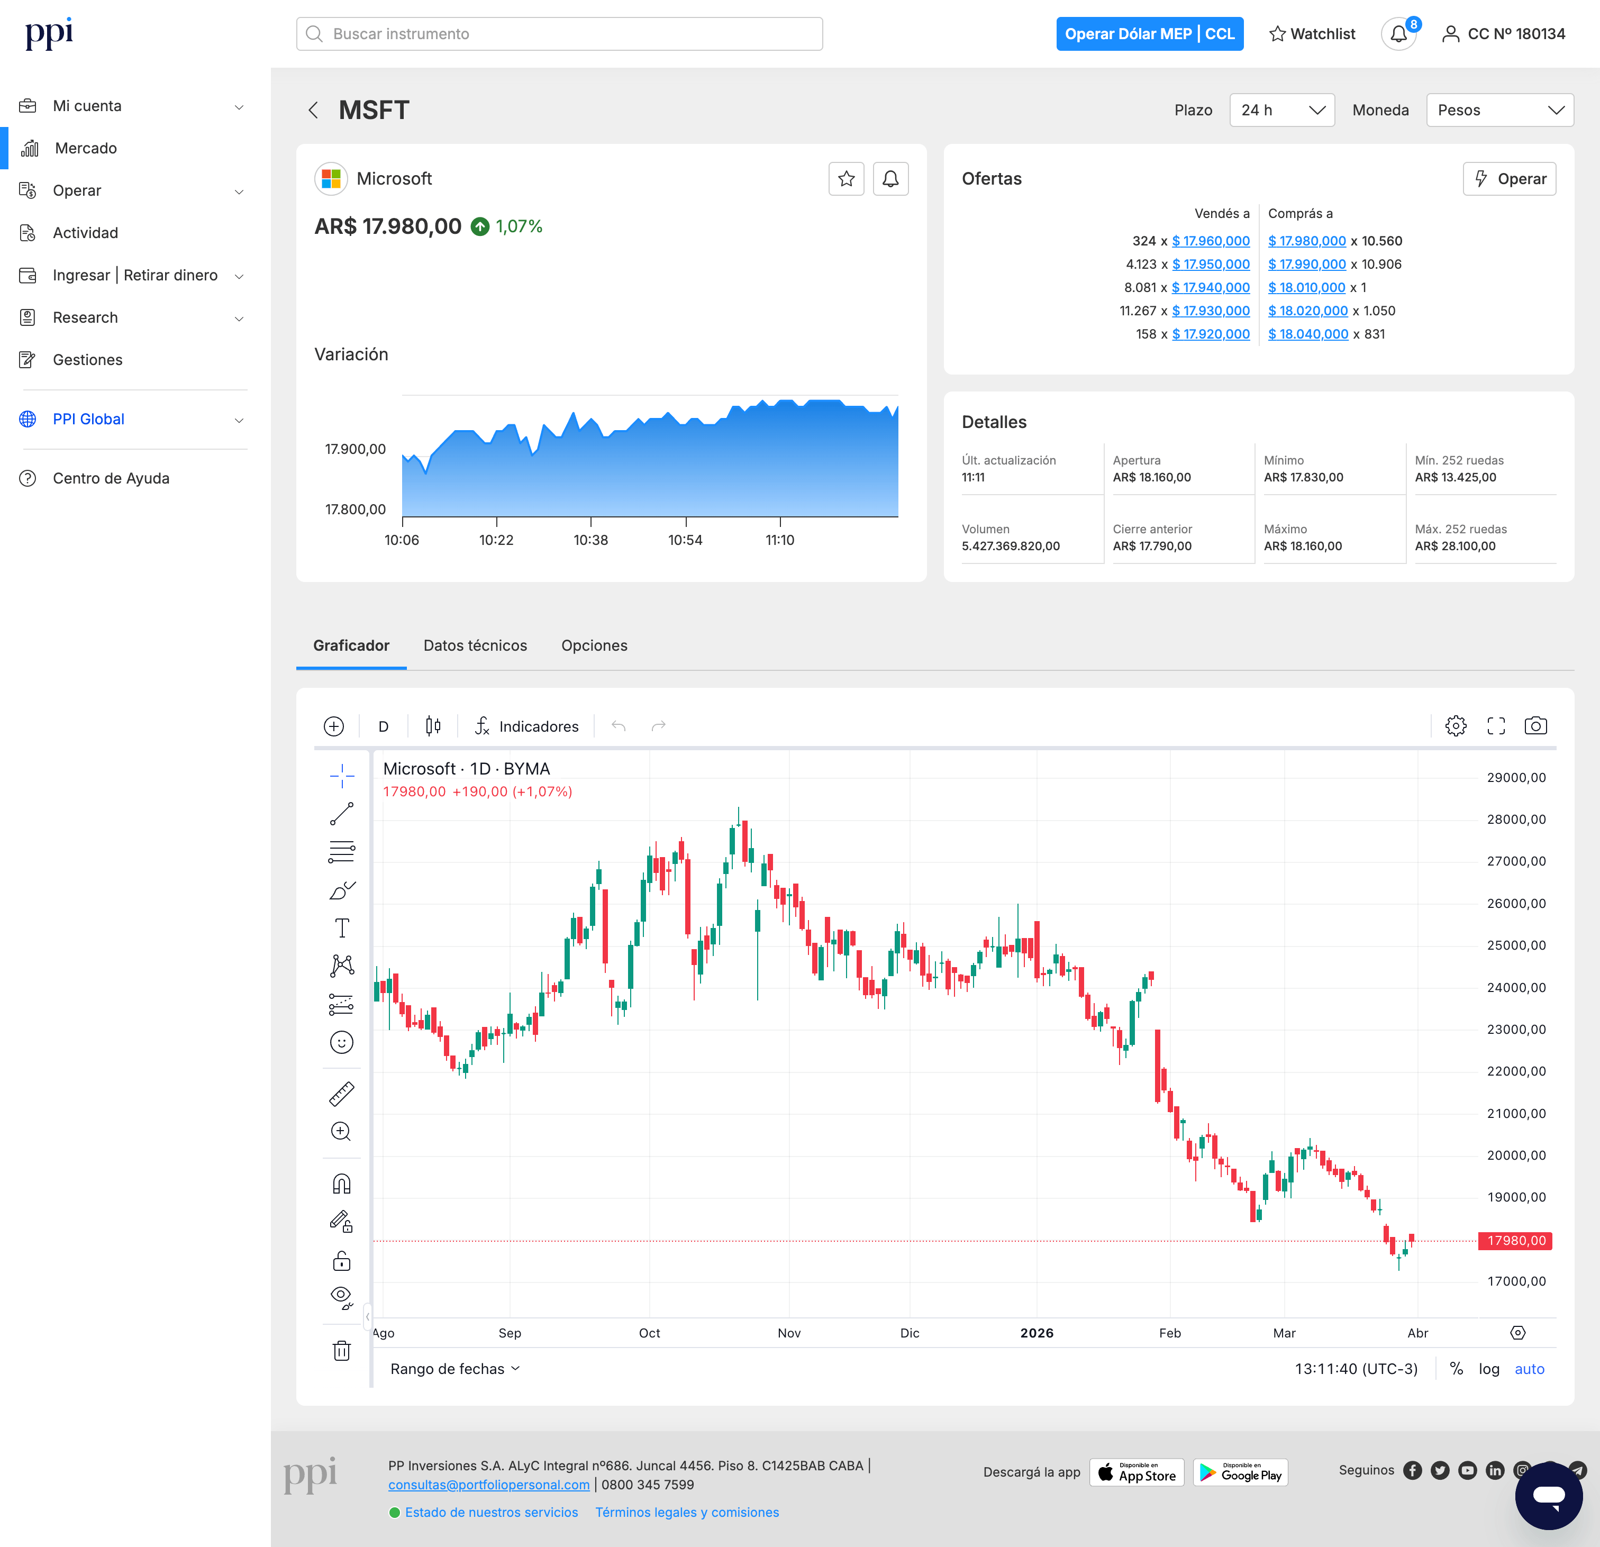The height and width of the screenshot is (1547, 1600).
Task: Open the candlestick chart style selector
Action: tap(433, 726)
